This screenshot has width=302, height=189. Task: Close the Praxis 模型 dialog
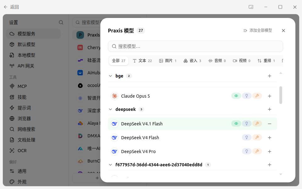tap(283, 31)
